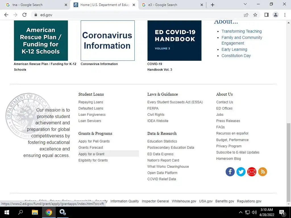Open the American Rescue Plan funding tile
291x218 pixels.
click(41, 40)
